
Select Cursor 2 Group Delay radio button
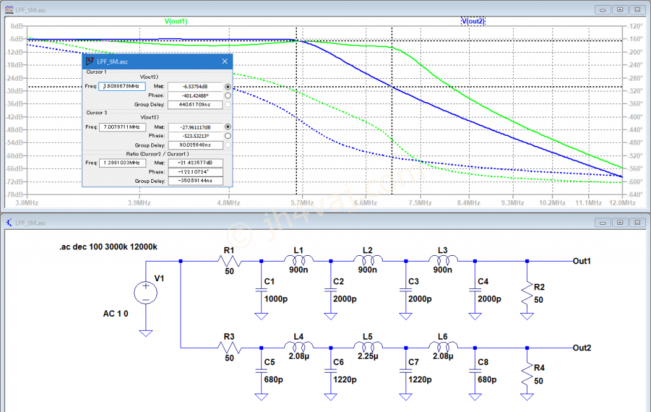(x=228, y=145)
